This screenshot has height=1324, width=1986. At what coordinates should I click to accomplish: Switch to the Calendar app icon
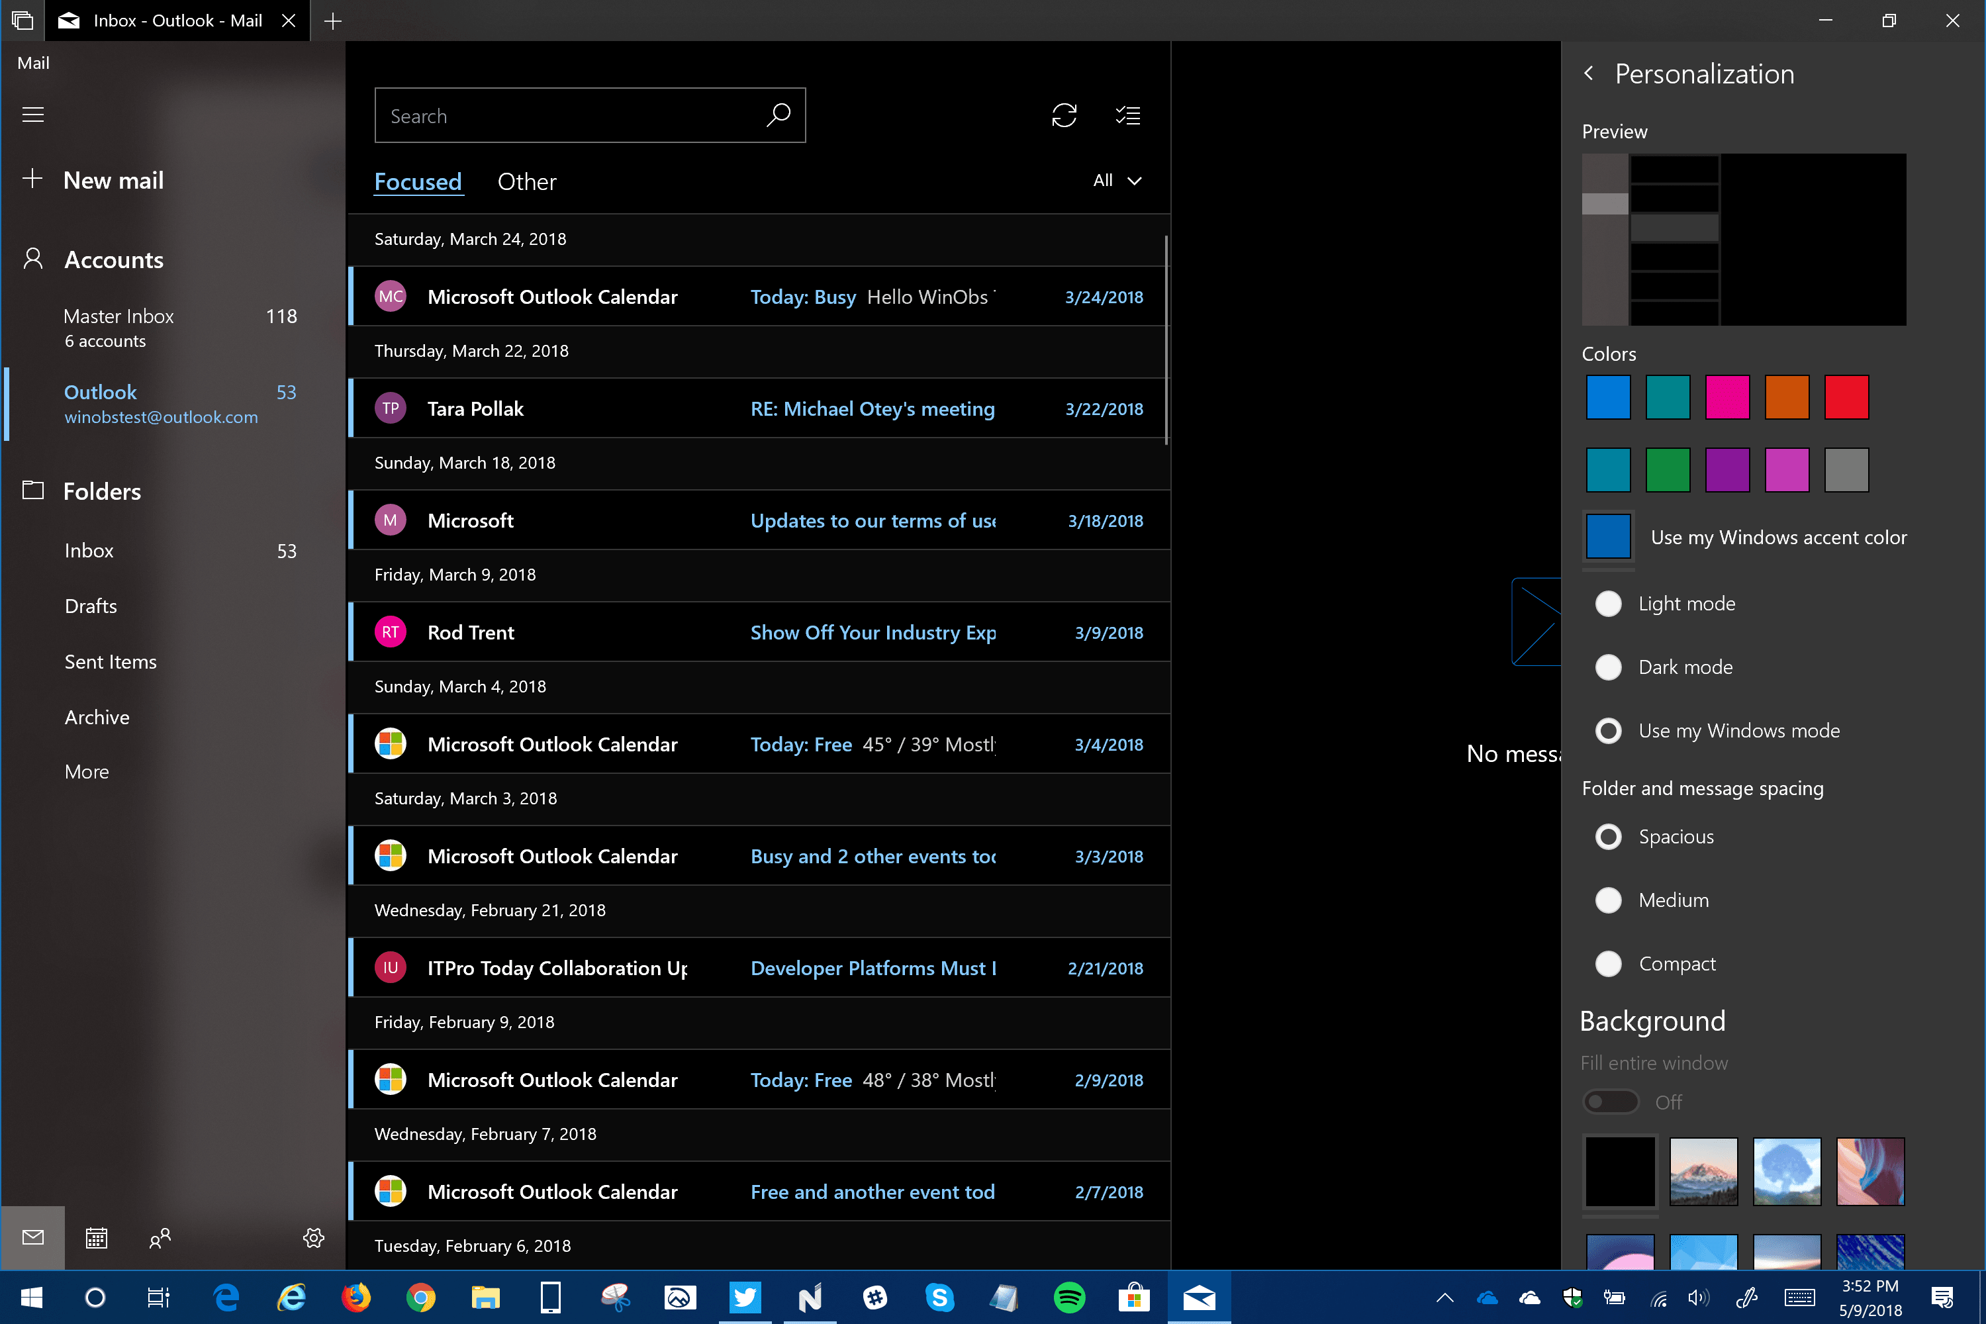click(x=96, y=1238)
